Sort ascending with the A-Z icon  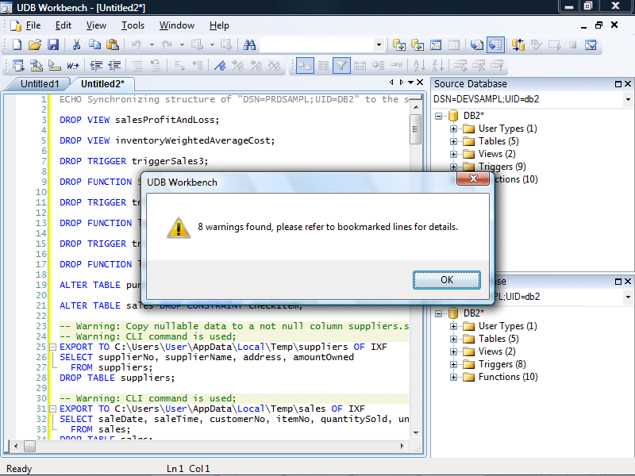pos(419,65)
